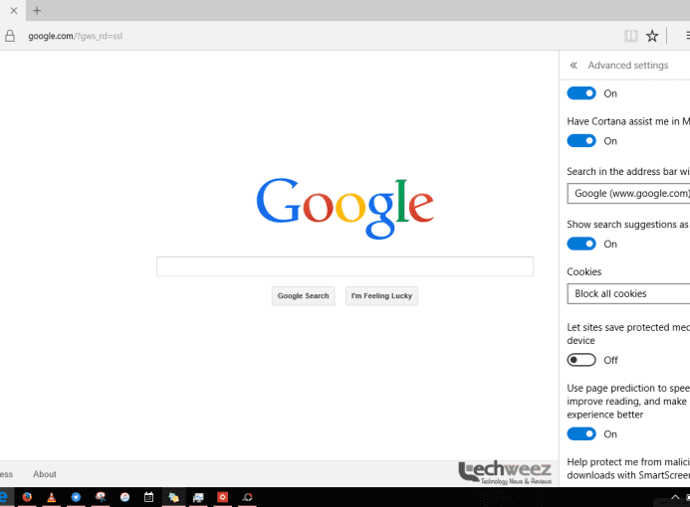This screenshot has width=690, height=507.
Task: Open a new tab with plus button
Action: click(37, 11)
